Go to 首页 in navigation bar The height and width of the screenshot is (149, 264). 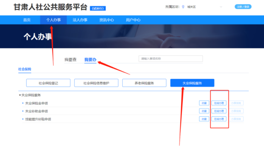(27, 20)
